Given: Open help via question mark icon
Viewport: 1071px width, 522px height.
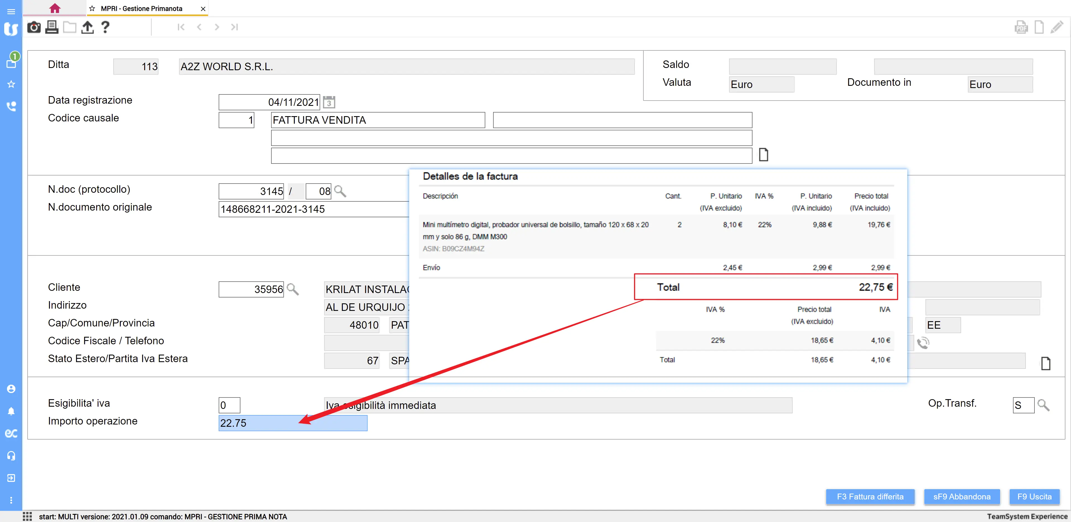Looking at the screenshot, I should point(105,27).
